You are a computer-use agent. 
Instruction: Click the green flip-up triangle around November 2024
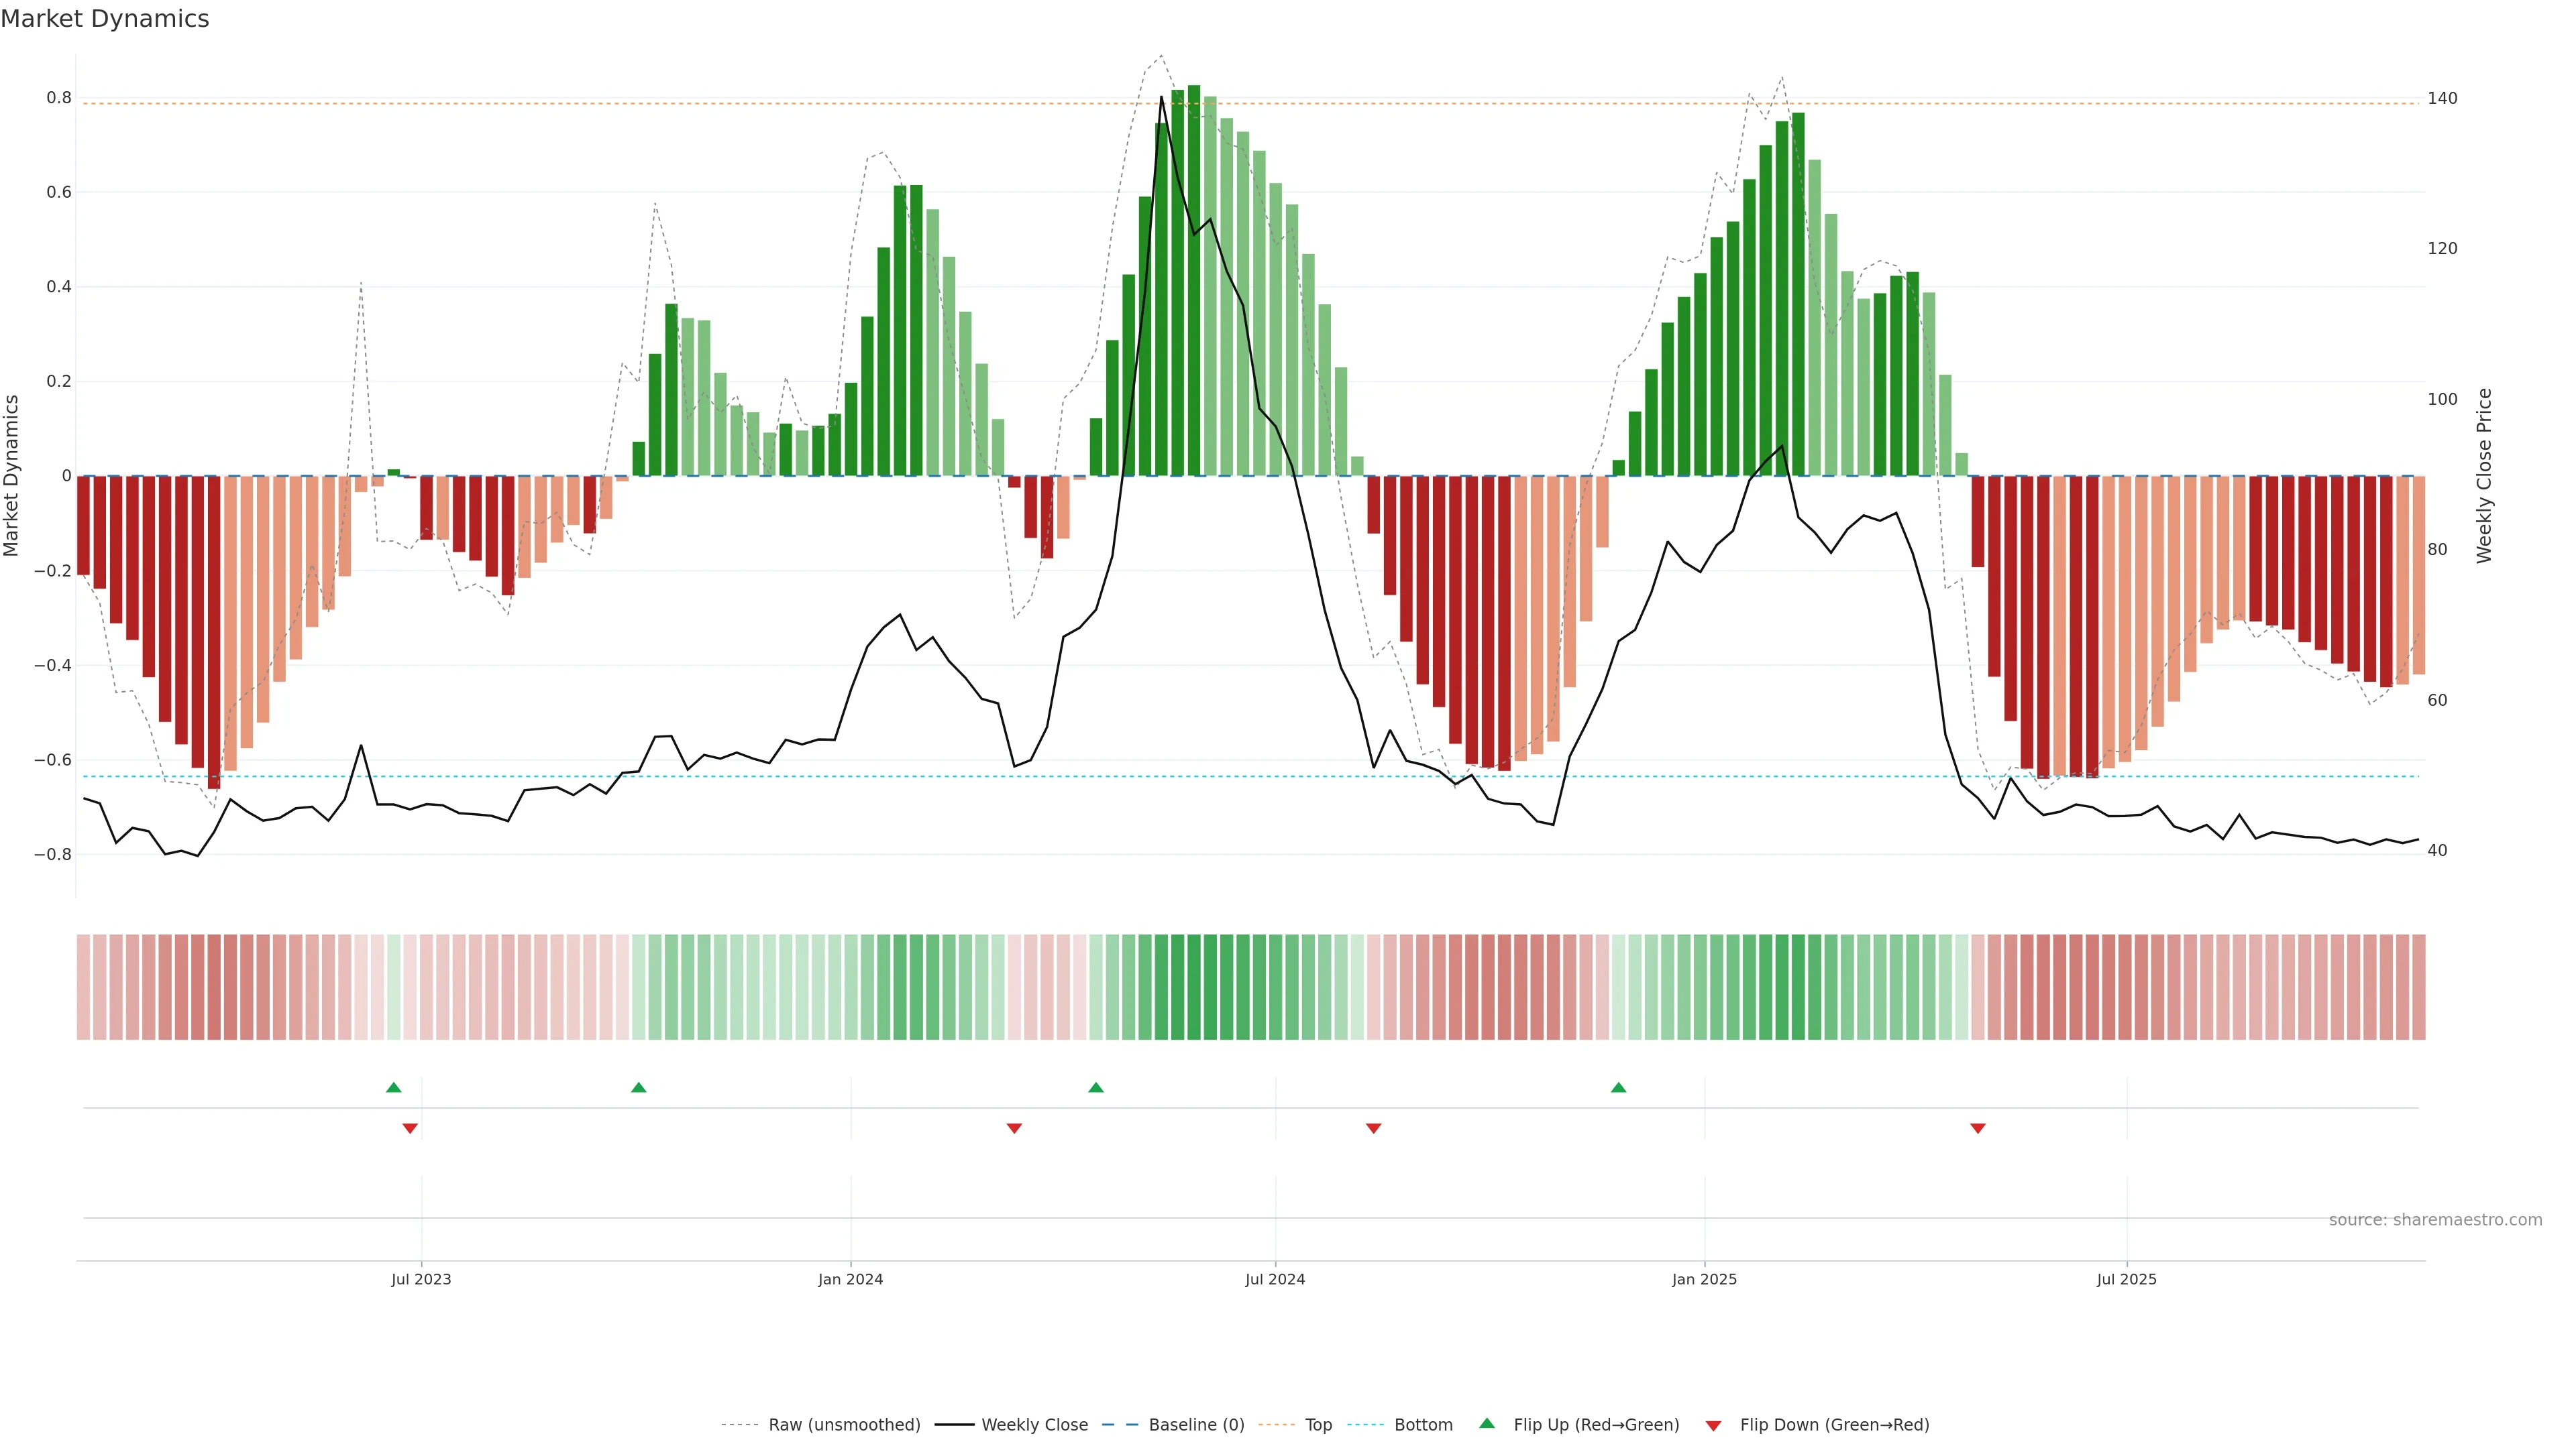[1619, 1087]
